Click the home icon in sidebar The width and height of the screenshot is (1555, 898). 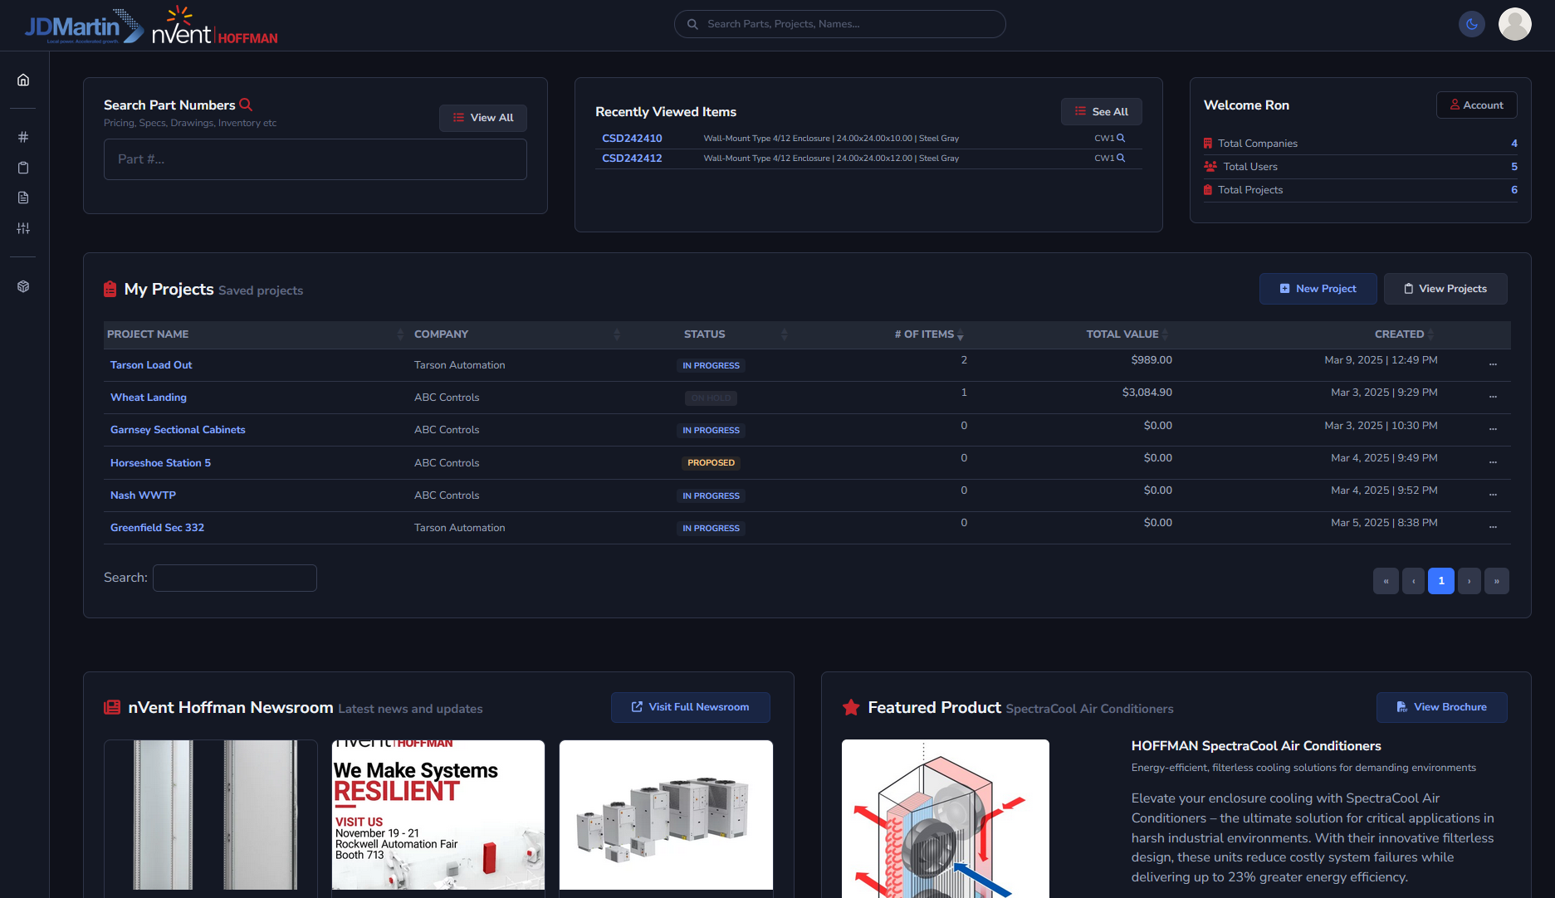[x=23, y=81]
